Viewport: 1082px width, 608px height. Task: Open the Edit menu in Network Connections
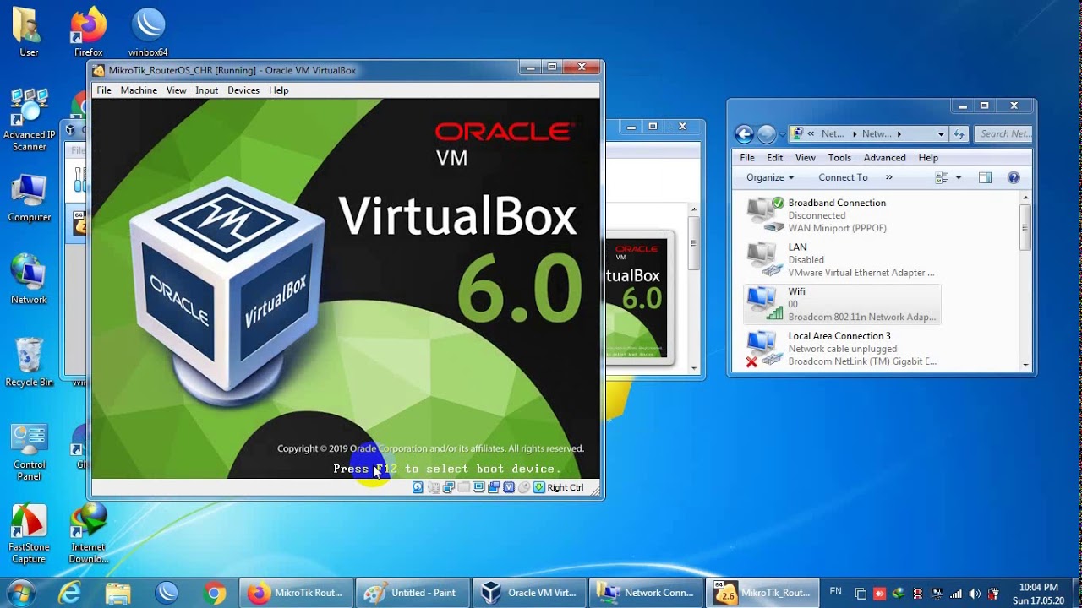tap(774, 158)
